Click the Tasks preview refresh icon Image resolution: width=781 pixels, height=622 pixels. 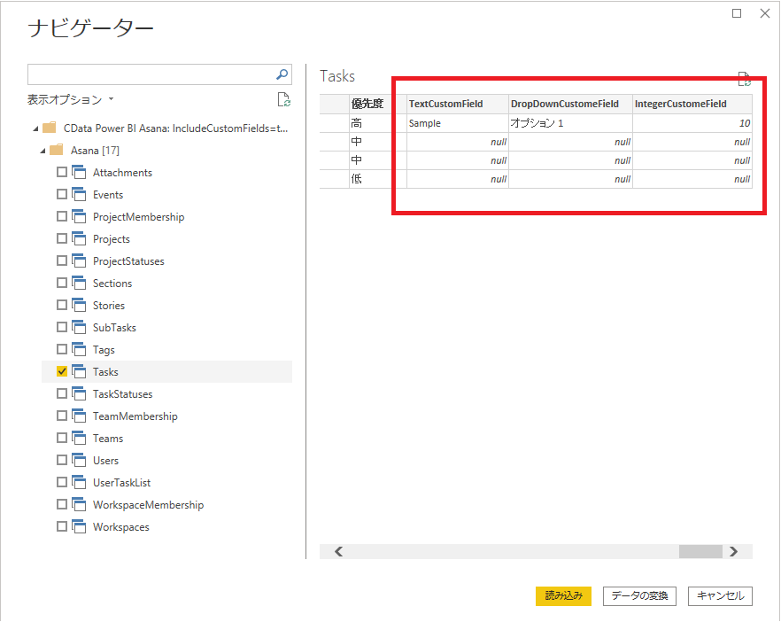(x=744, y=79)
